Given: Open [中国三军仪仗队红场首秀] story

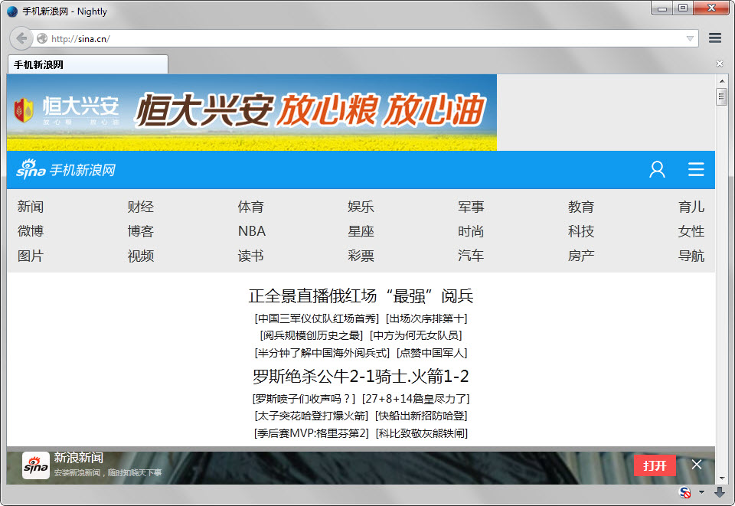Looking at the screenshot, I should tap(317, 318).
